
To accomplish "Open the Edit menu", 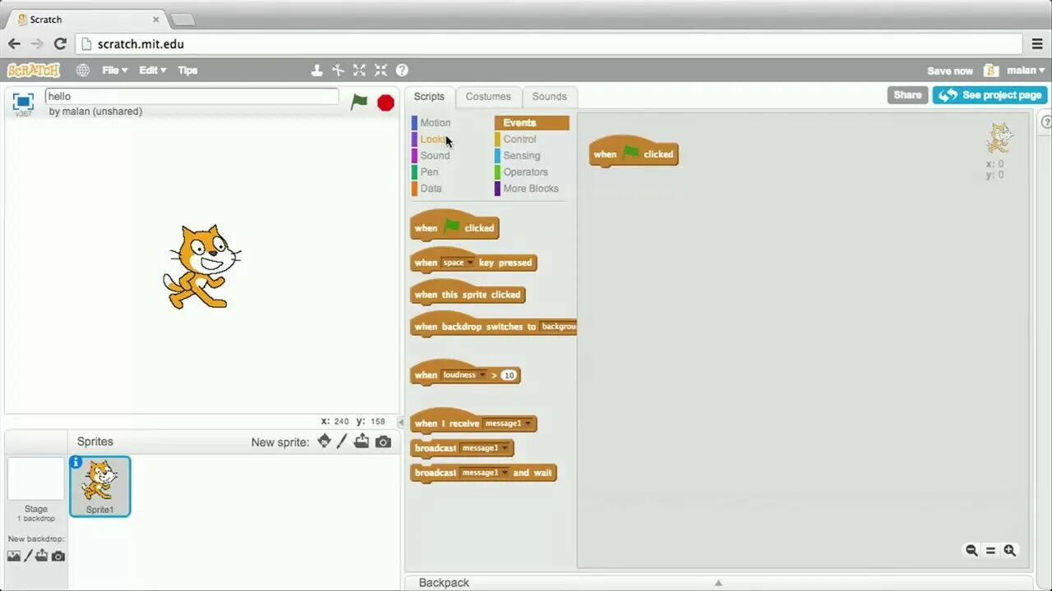I will coord(152,71).
